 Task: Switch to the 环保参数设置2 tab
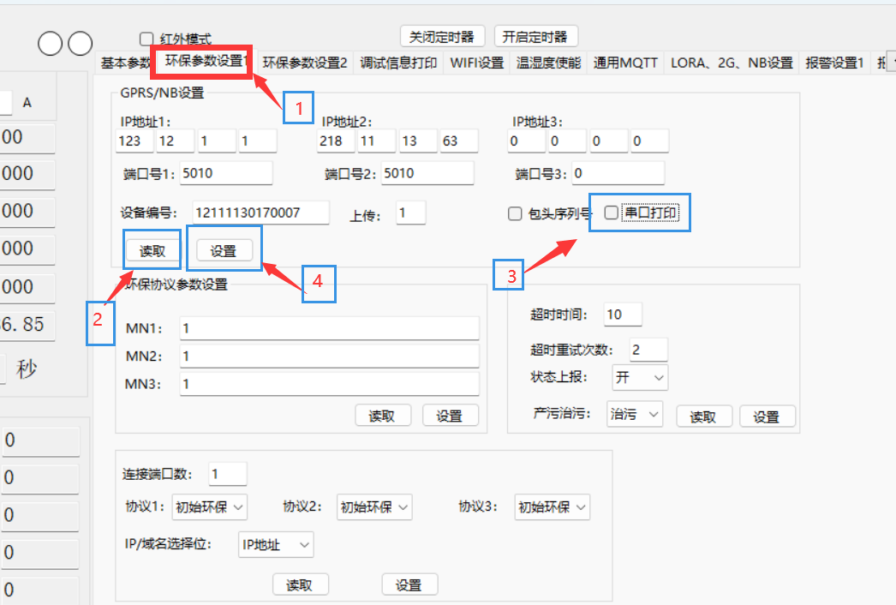coord(305,63)
